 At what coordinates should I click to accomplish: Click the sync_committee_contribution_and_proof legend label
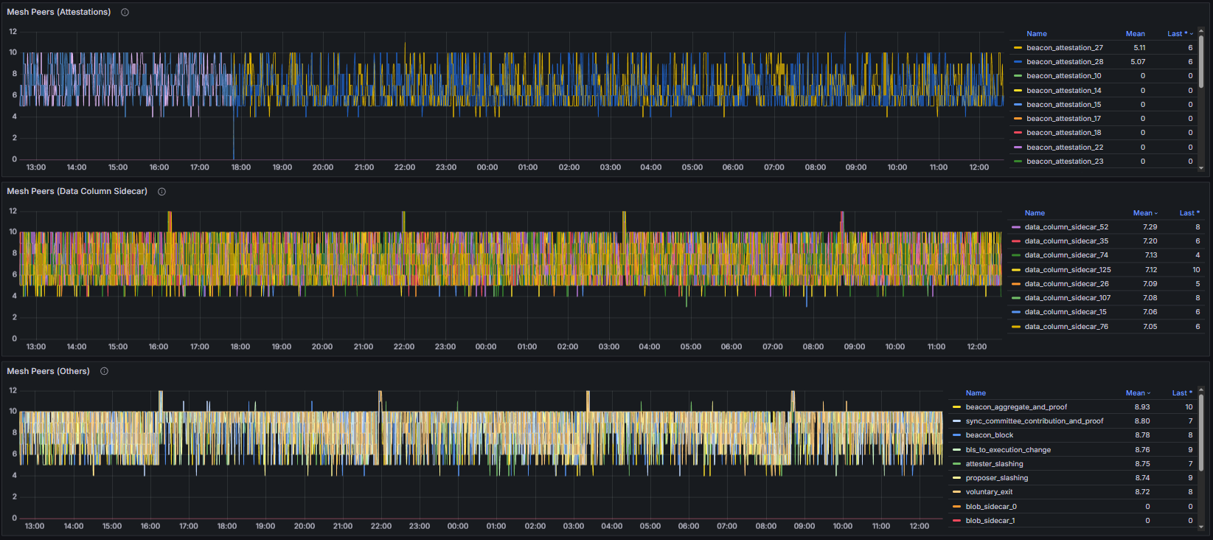pyautogui.click(x=1034, y=421)
